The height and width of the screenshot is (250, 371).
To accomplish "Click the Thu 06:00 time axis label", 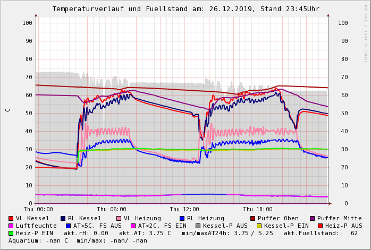I will point(112,210).
